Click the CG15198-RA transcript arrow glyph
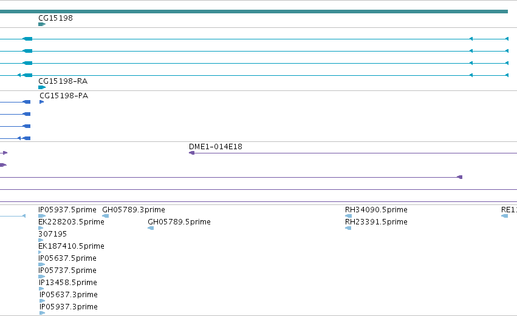 [x=42, y=87]
